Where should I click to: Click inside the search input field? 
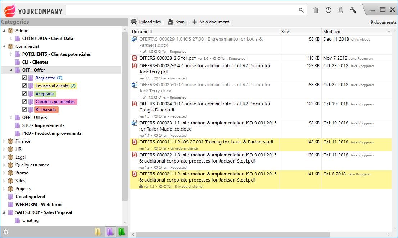coord(180,10)
